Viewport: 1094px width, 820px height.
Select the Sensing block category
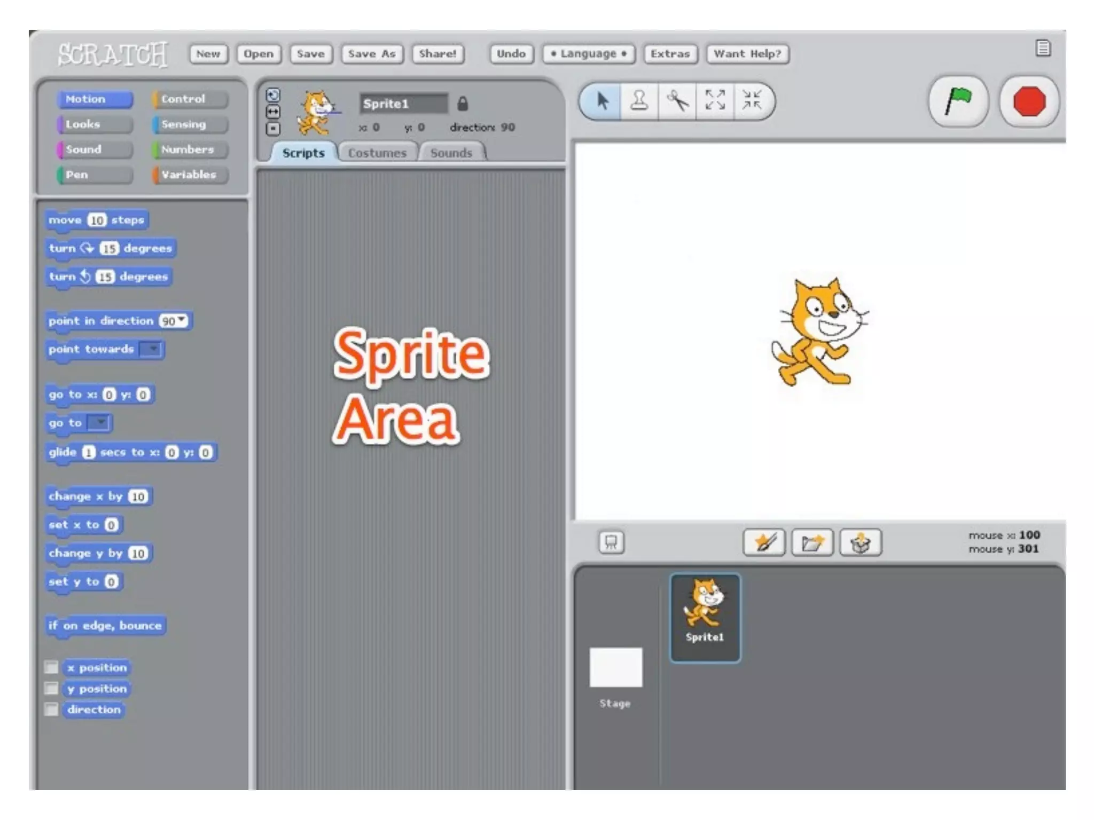point(190,124)
